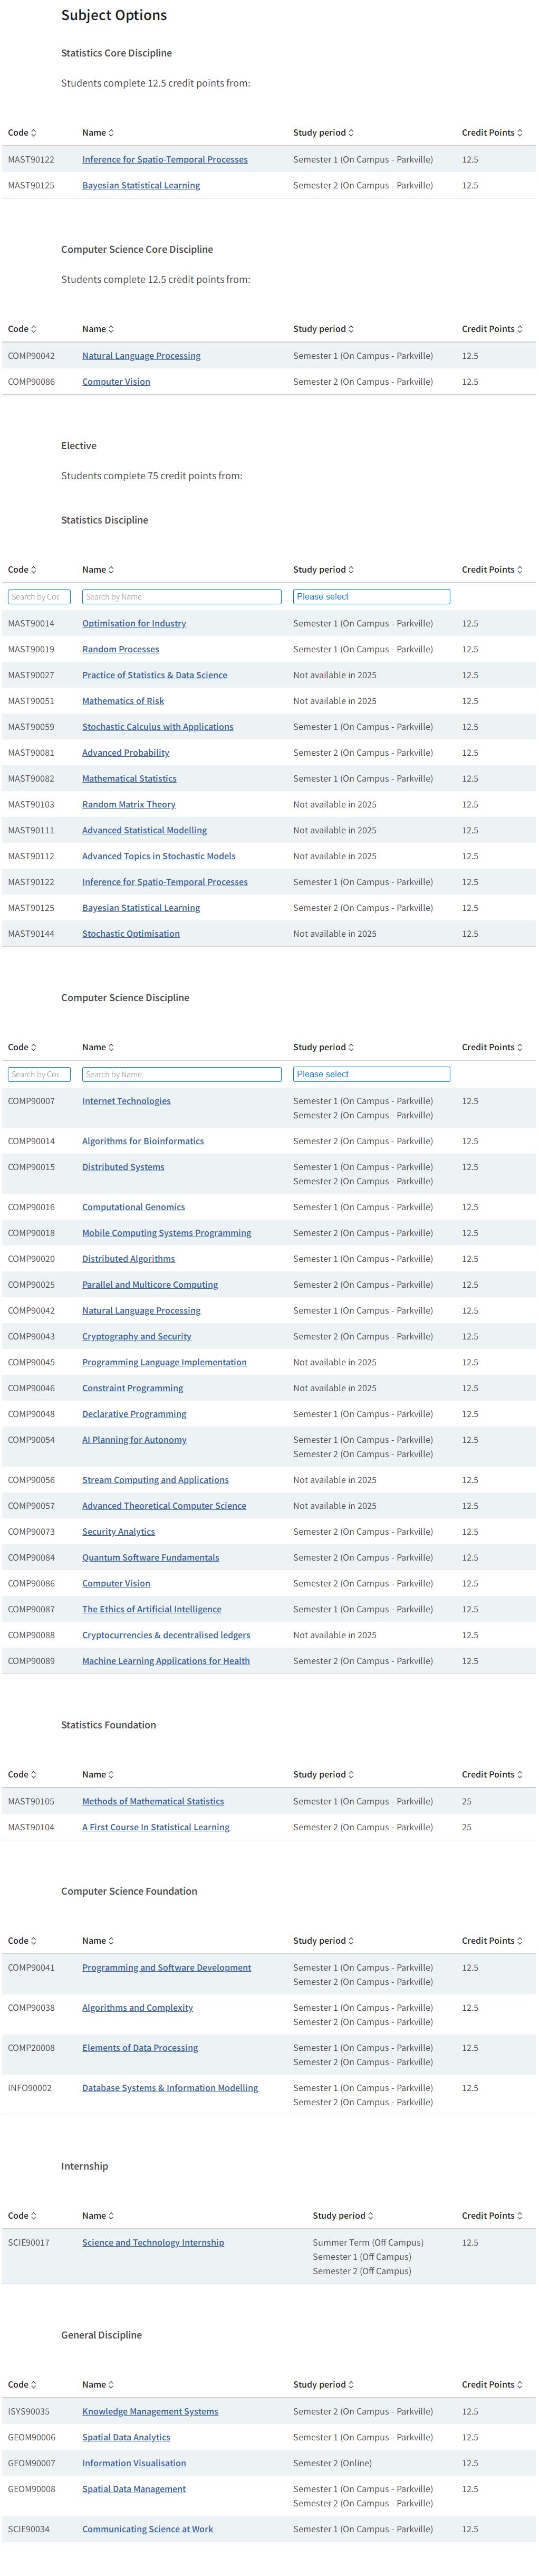
Task: Click sort icon beside Code in Statistics Core Discipline table
Action: [x=34, y=133]
